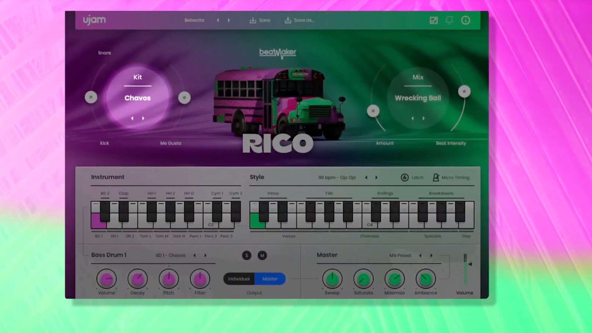The height and width of the screenshot is (333, 592).
Task: Click the Micro Timing metronome icon
Action: click(x=436, y=177)
